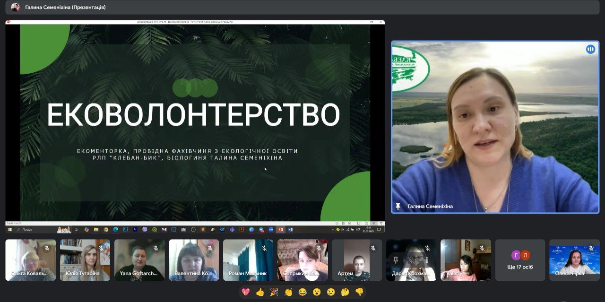Click muted microphone icon on Артем's tile
This screenshot has width=605, height=302.
point(373,248)
